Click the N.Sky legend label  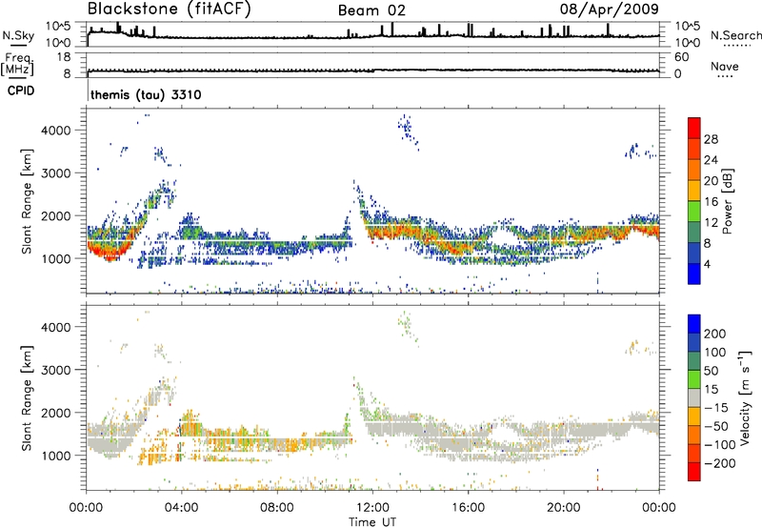[x=18, y=35]
